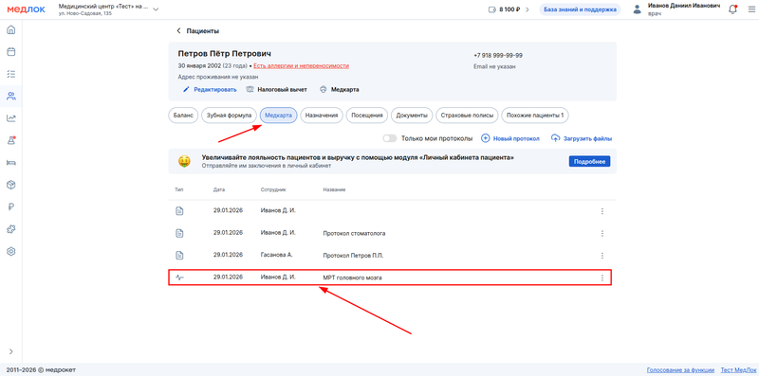This screenshot has width=759, height=376.
Task: Open МРТ головного мозга entry
Action: [x=352, y=278]
